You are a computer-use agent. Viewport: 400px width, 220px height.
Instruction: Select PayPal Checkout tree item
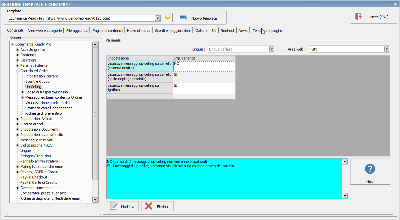click(x=34, y=177)
